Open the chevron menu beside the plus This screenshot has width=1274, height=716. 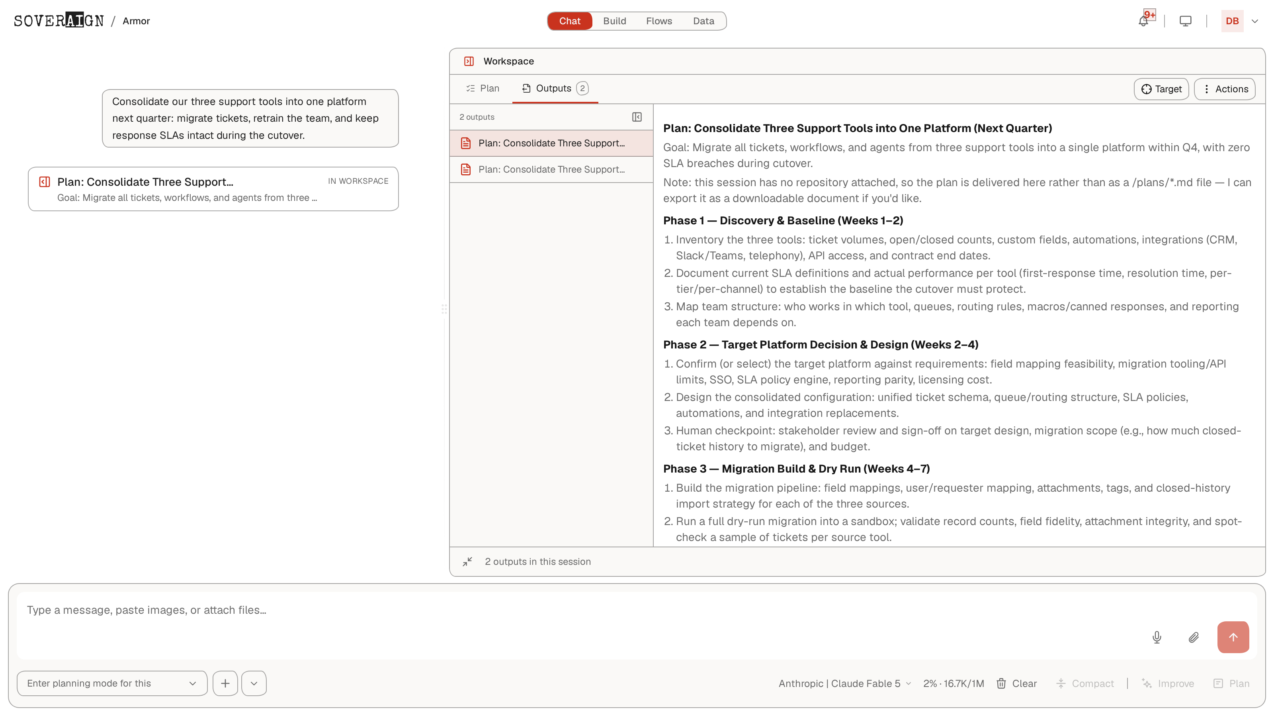tap(254, 683)
